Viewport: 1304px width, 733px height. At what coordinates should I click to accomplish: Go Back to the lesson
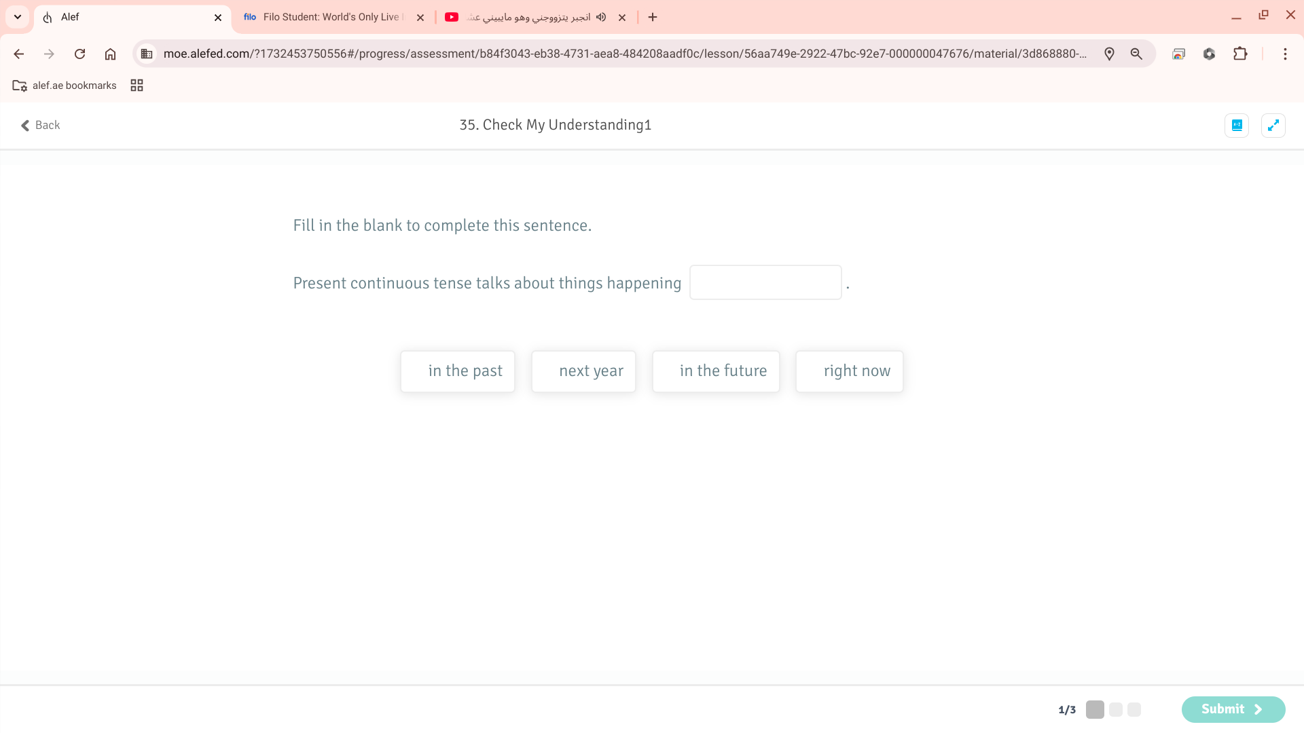(40, 125)
